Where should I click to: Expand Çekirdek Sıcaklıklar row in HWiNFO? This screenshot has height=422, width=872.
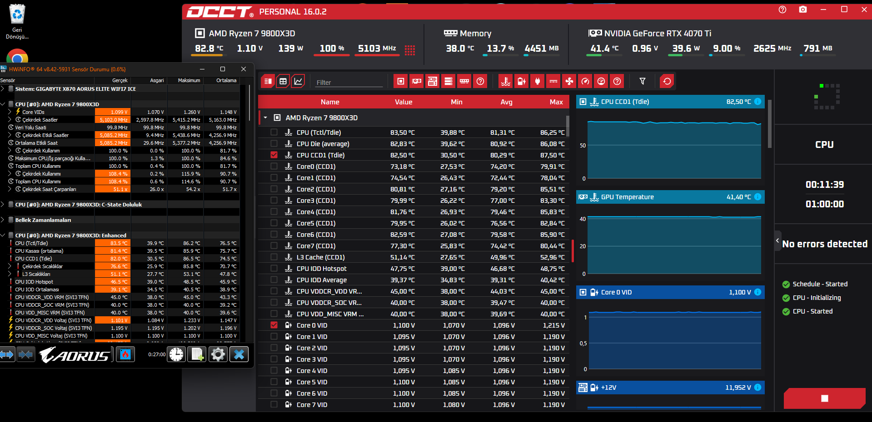(x=10, y=266)
